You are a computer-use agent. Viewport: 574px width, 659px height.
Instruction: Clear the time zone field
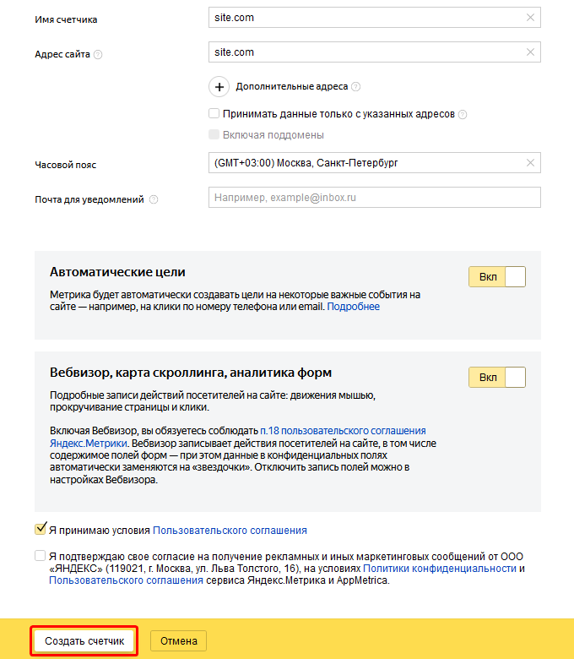point(530,163)
